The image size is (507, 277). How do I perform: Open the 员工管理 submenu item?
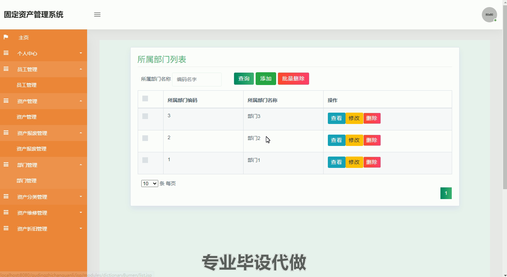(x=27, y=85)
